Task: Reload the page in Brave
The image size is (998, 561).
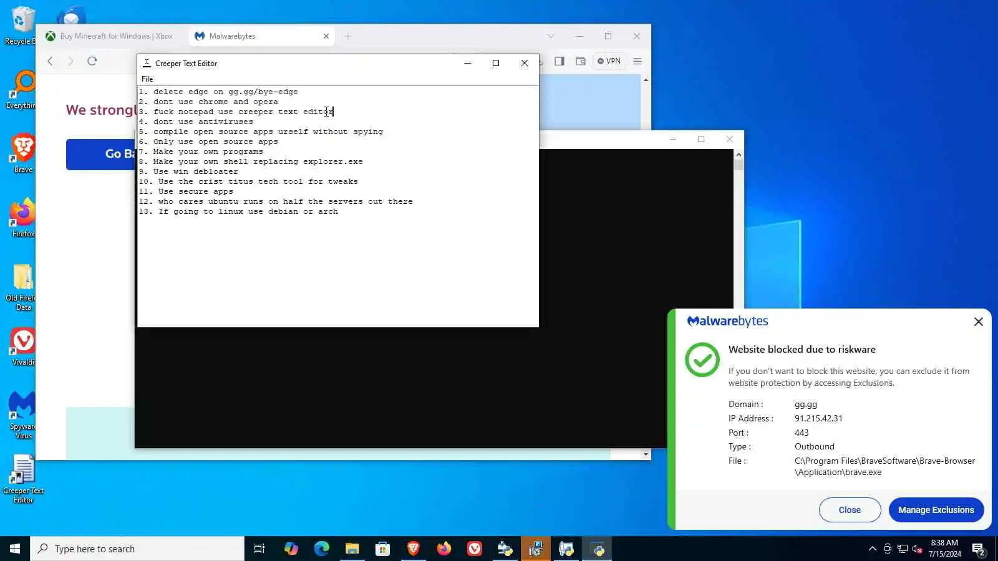Action: pyautogui.click(x=92, y=61)
